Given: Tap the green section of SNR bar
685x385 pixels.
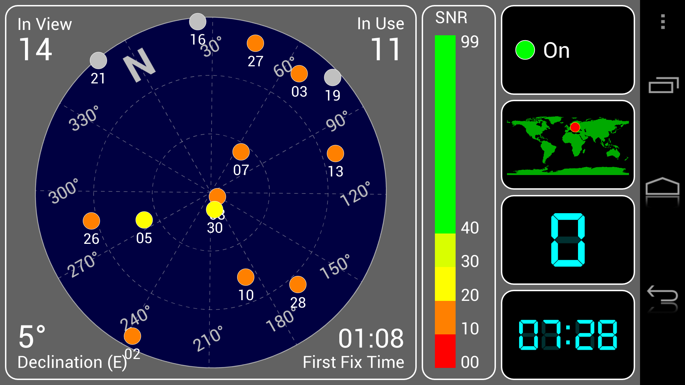Looking at the screenshot, I should 445,134.
